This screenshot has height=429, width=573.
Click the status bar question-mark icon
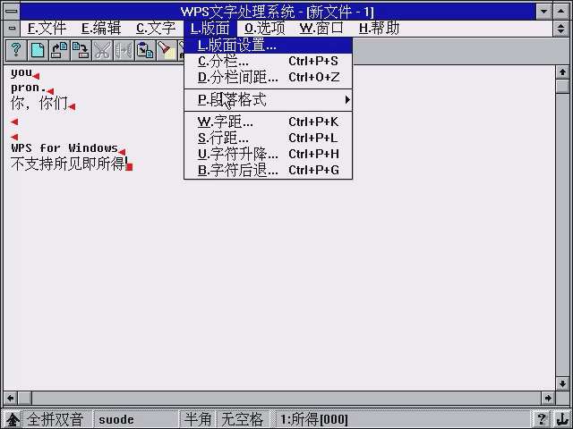click(x=542, y=419)
